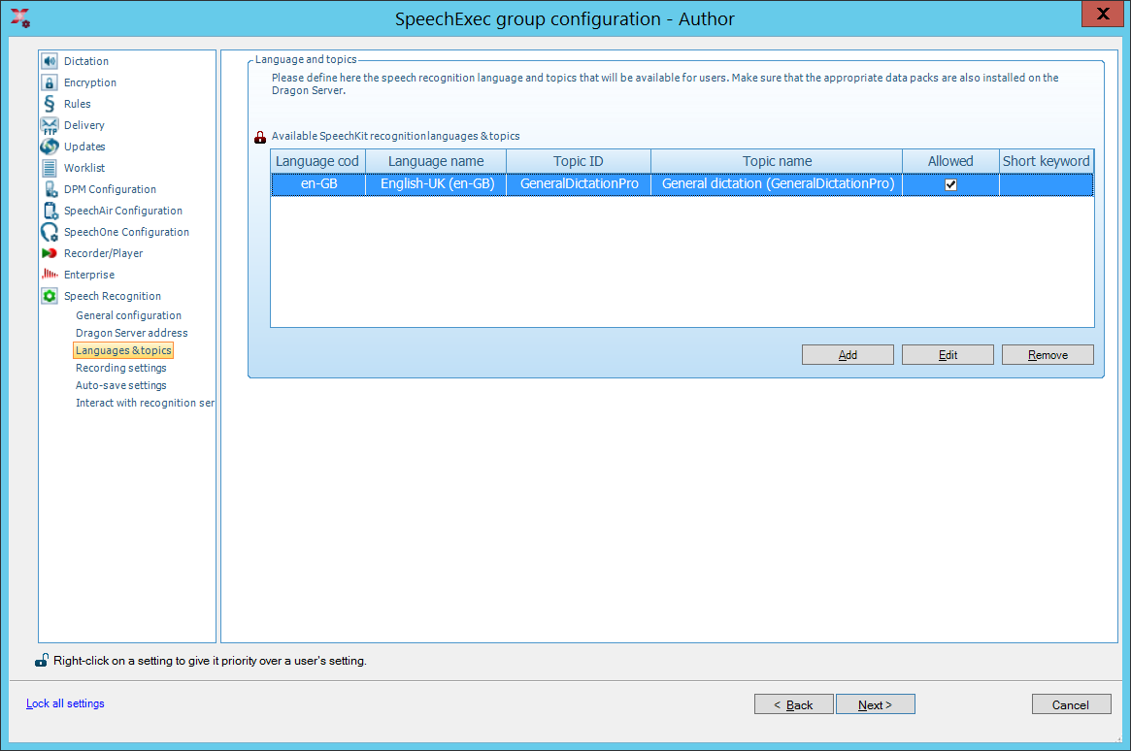Image resolution: width=1131 pixels, height=751 pixels.
Task: Select Languages & topics subitem
Action: tap(123, 350)
